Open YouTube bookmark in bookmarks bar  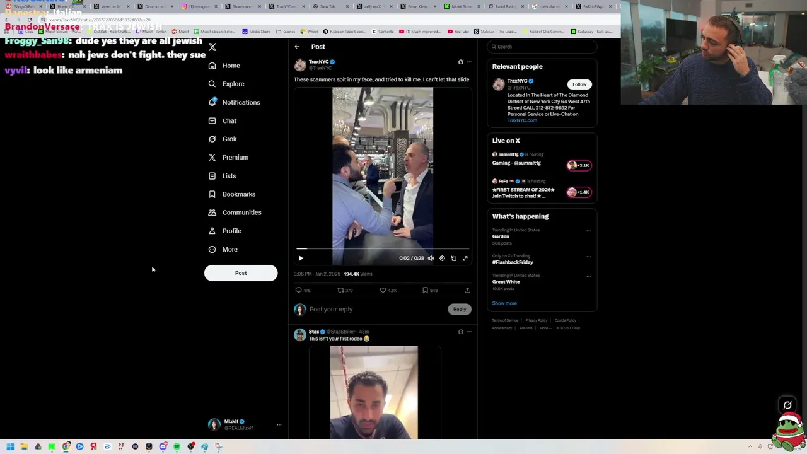pyautogui.click(x=458, y=32)
